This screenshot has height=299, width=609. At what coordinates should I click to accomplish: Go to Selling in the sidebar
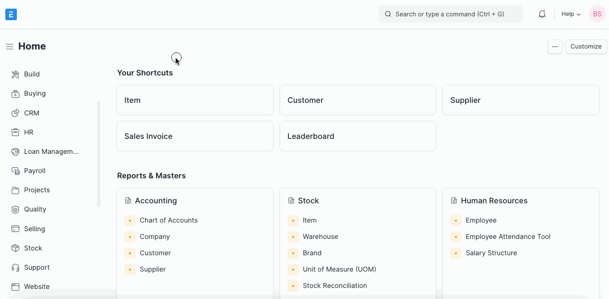[35, 229]
